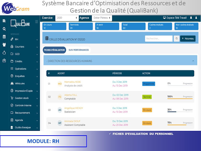Expand the Véhicules module chevron

pyautogui.click(x=37, y=84)
